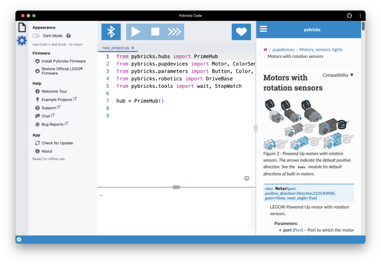Click line 7 hub = PrimeHub() code
The height and width of the screenshot is (264, 381).
click(x=140, y=101)
